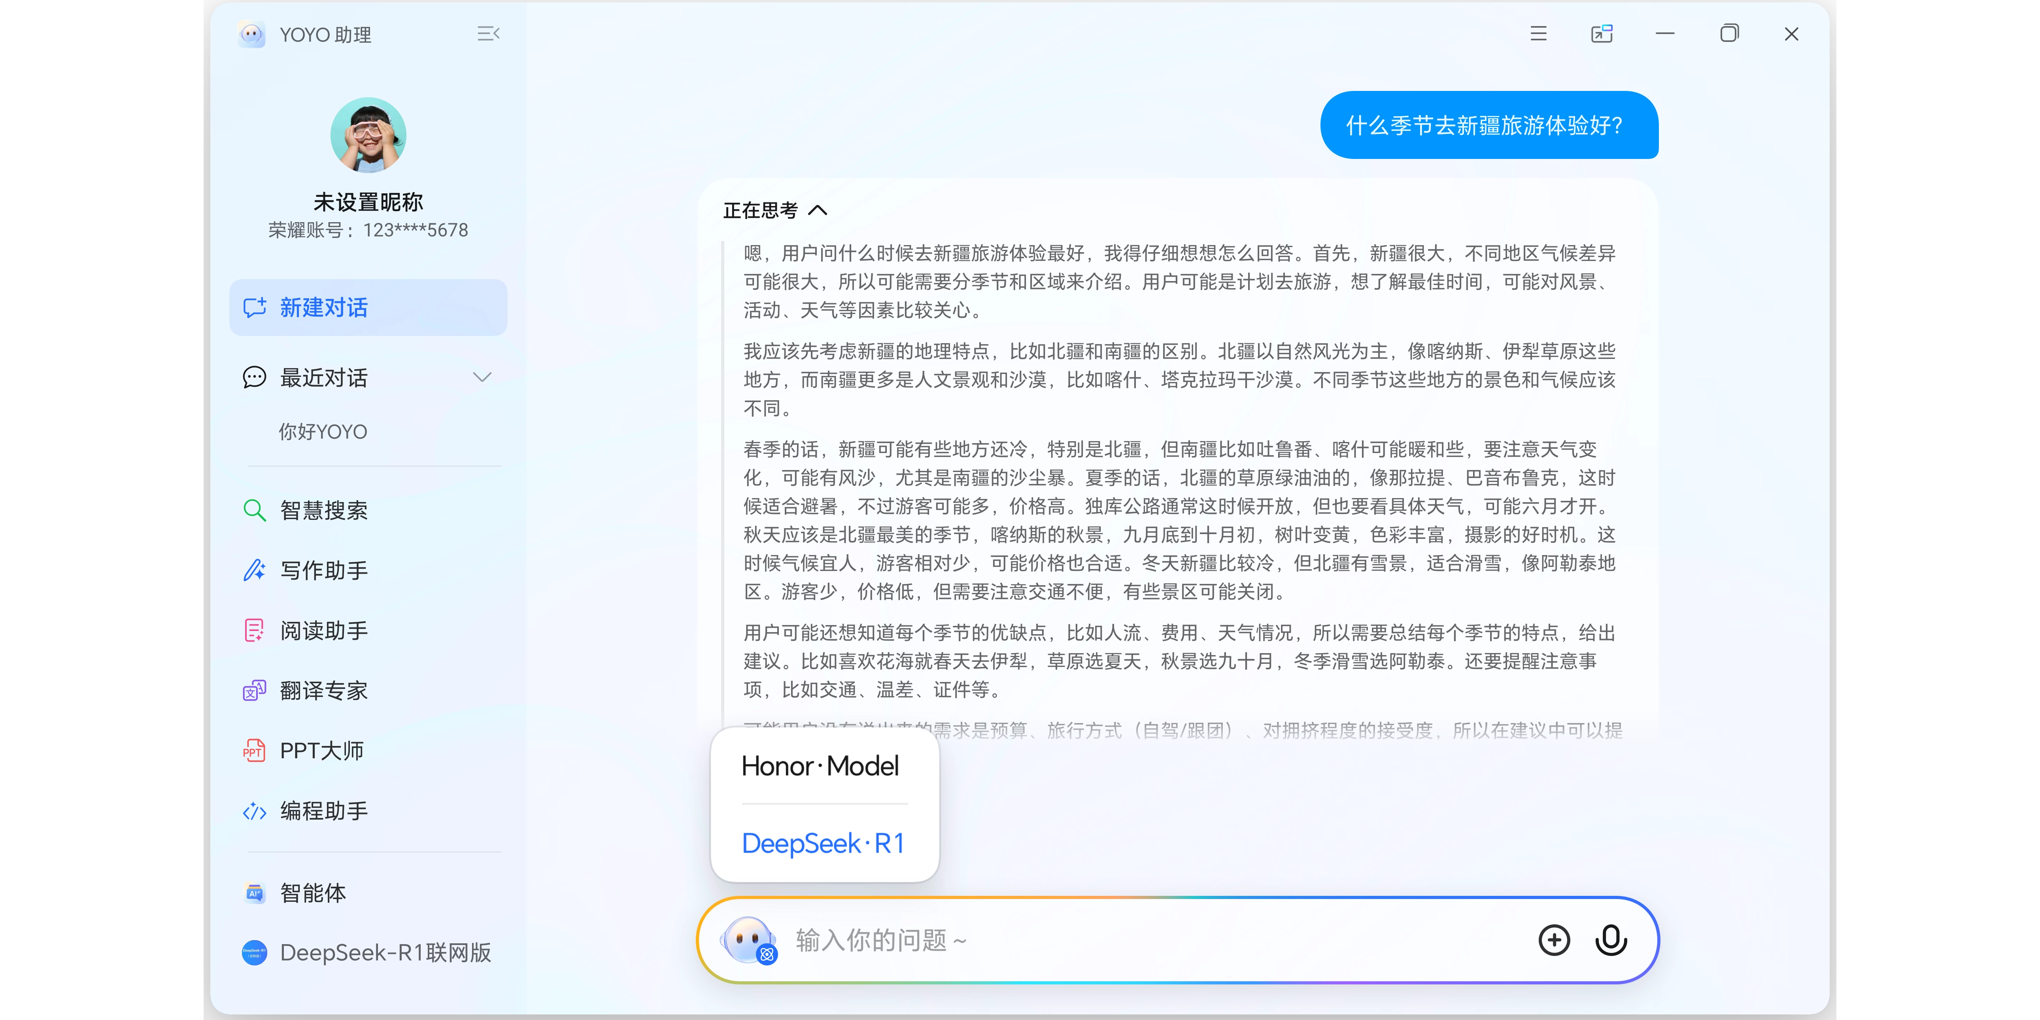Collapse the recent conversations (最近对话) list
Viewport: 2040px width, 1020px height.
pos(482,378)
